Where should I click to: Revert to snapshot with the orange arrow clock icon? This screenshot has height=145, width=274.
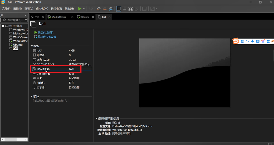coord(105,9)
